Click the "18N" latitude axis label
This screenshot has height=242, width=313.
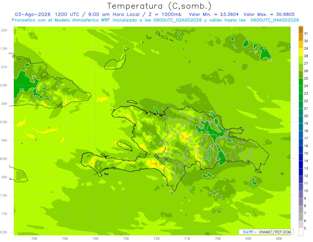pyautogui.click(x=4, y=177)
